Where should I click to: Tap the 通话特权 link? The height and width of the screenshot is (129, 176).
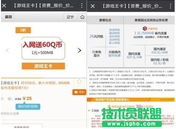[114, 33]
